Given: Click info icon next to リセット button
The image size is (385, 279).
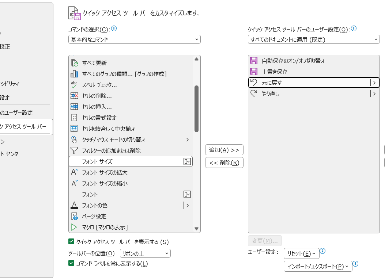Looking at the screenshot, I should [322, 251].
